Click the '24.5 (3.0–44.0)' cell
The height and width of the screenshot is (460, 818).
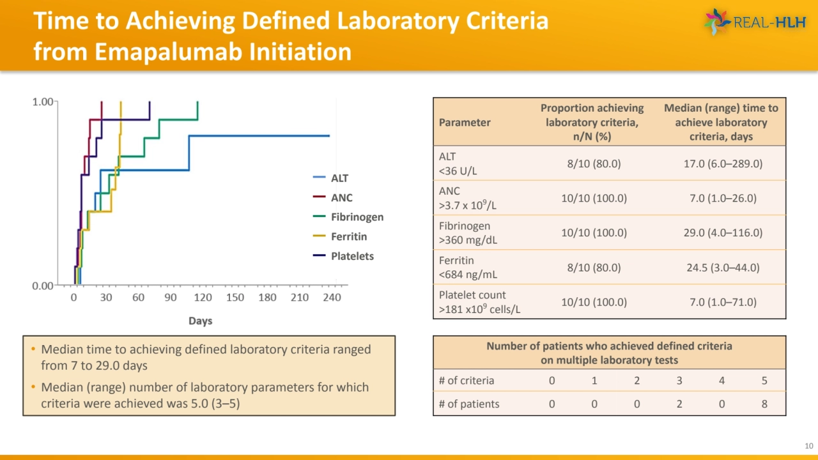(x=723, y=268)
